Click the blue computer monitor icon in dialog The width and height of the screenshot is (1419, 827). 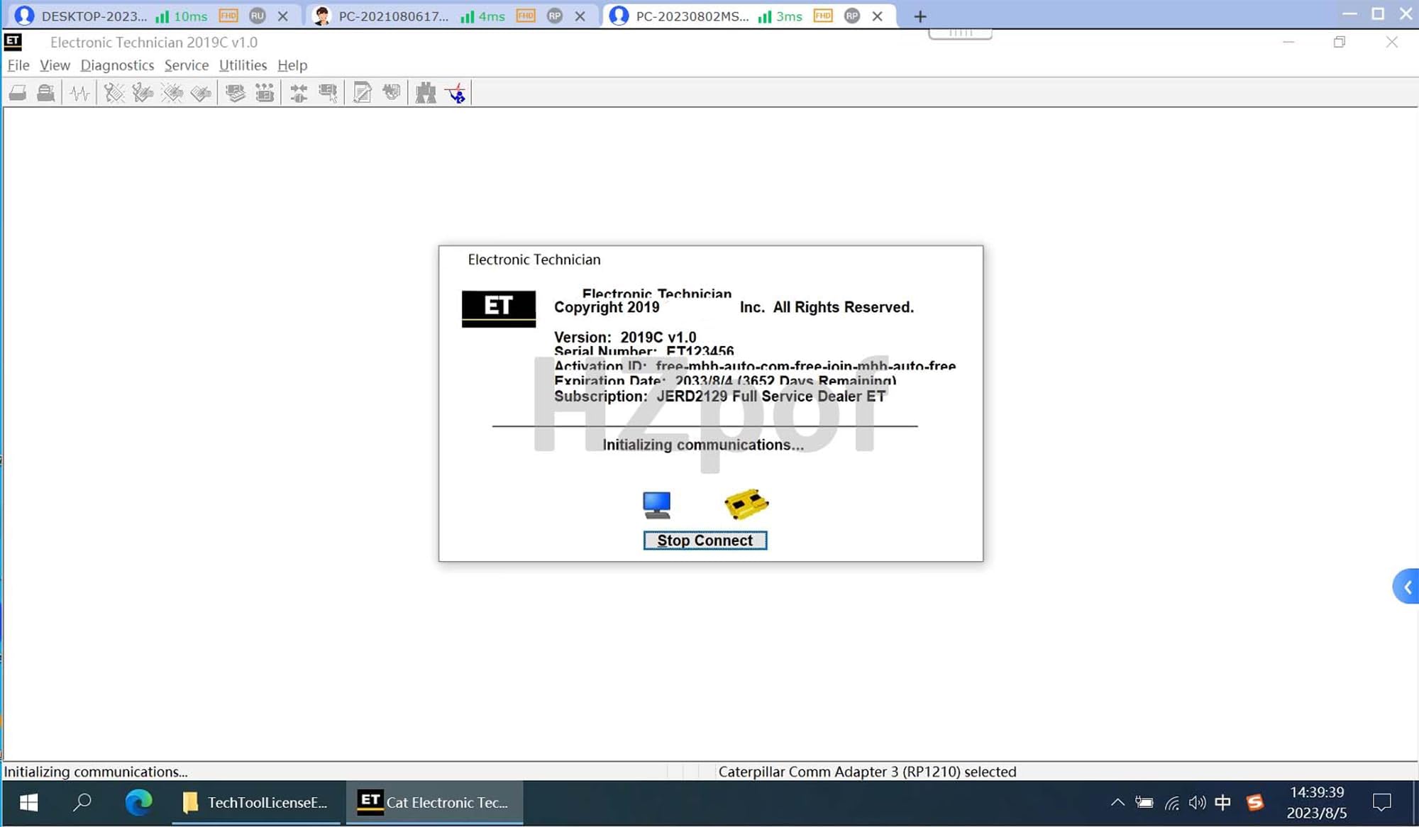click(x=656, y=505)
